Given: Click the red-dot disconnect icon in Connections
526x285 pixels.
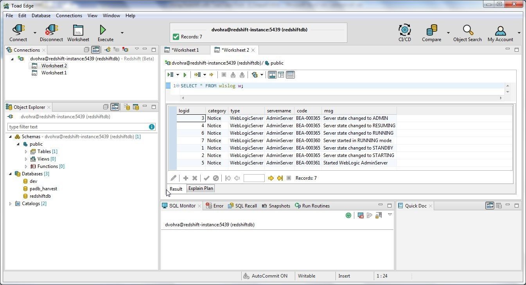Looking at the screenshot, I should 125,50.
